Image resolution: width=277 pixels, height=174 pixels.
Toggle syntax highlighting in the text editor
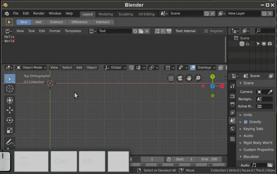coord(169,31)
